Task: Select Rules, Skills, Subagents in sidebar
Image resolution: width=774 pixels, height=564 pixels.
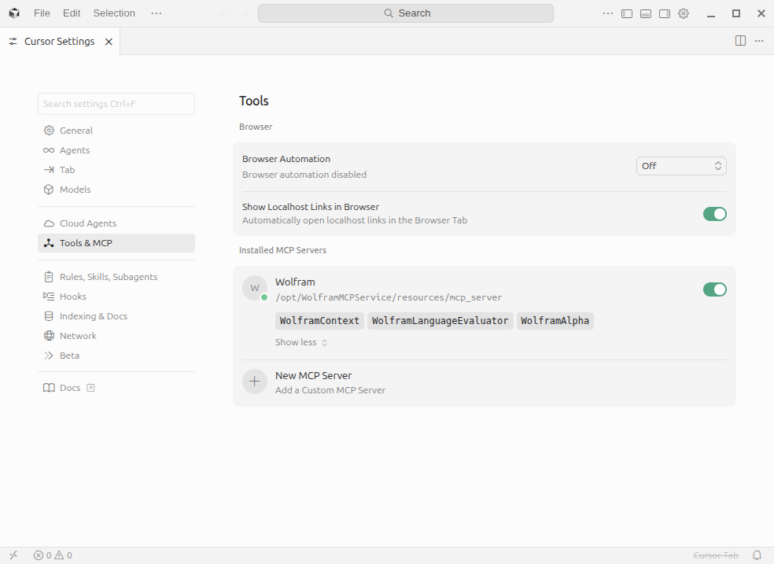Action: (108, 277)
